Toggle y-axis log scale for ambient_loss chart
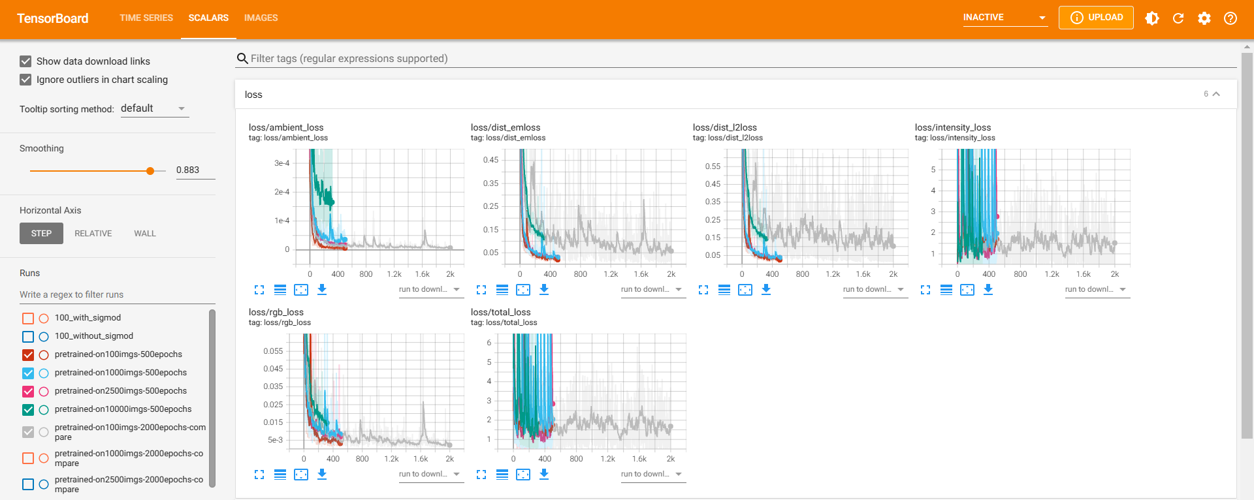 tap(280, 290)
